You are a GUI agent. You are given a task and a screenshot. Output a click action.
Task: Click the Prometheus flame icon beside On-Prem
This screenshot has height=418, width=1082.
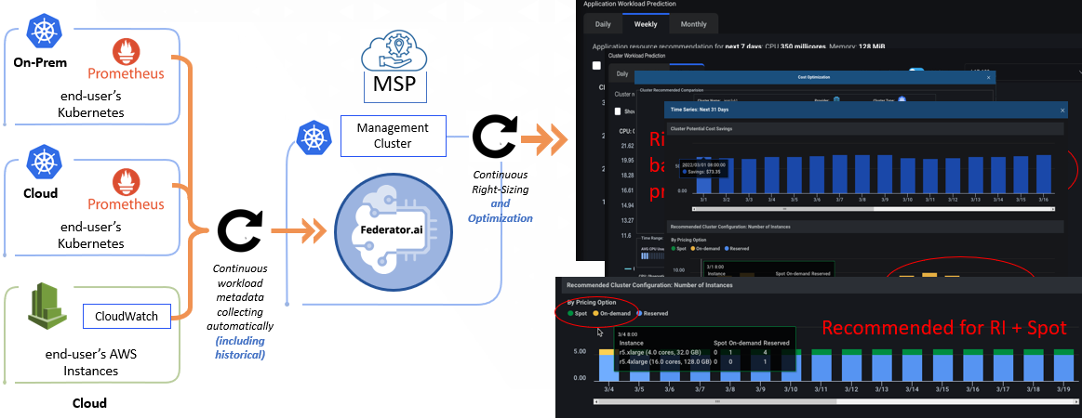[x=125, y=52]
